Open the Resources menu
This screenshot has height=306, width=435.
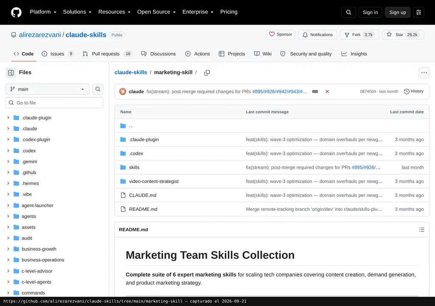click(114, 12)
